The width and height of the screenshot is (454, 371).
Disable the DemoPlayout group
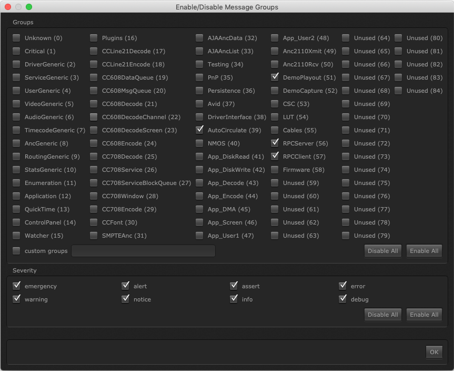coord(274,77)
